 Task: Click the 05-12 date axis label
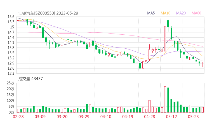click(x=171, y=117)
